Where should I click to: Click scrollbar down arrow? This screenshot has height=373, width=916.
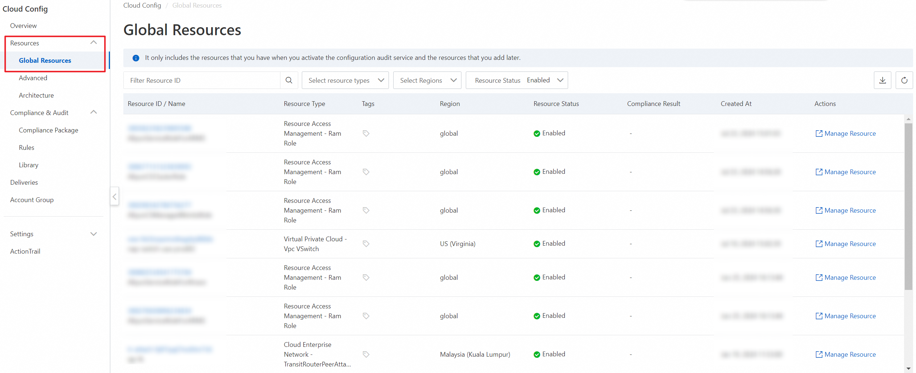point(908,369)
